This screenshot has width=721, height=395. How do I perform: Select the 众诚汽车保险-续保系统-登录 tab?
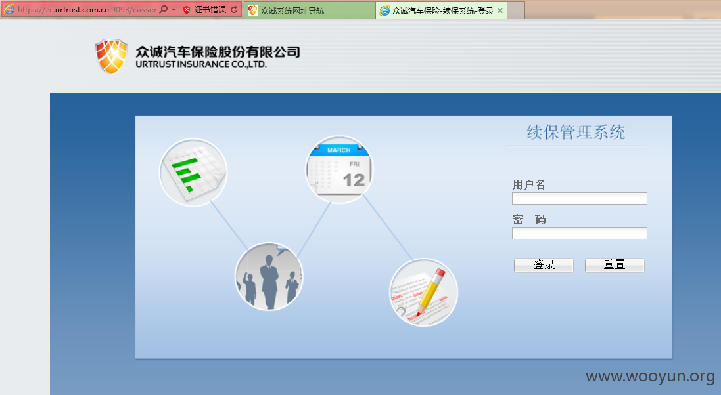click(x=442, y=10)
